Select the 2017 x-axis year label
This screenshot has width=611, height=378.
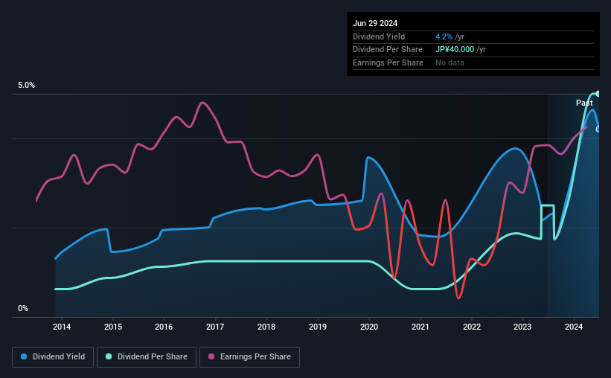(215, 327)
